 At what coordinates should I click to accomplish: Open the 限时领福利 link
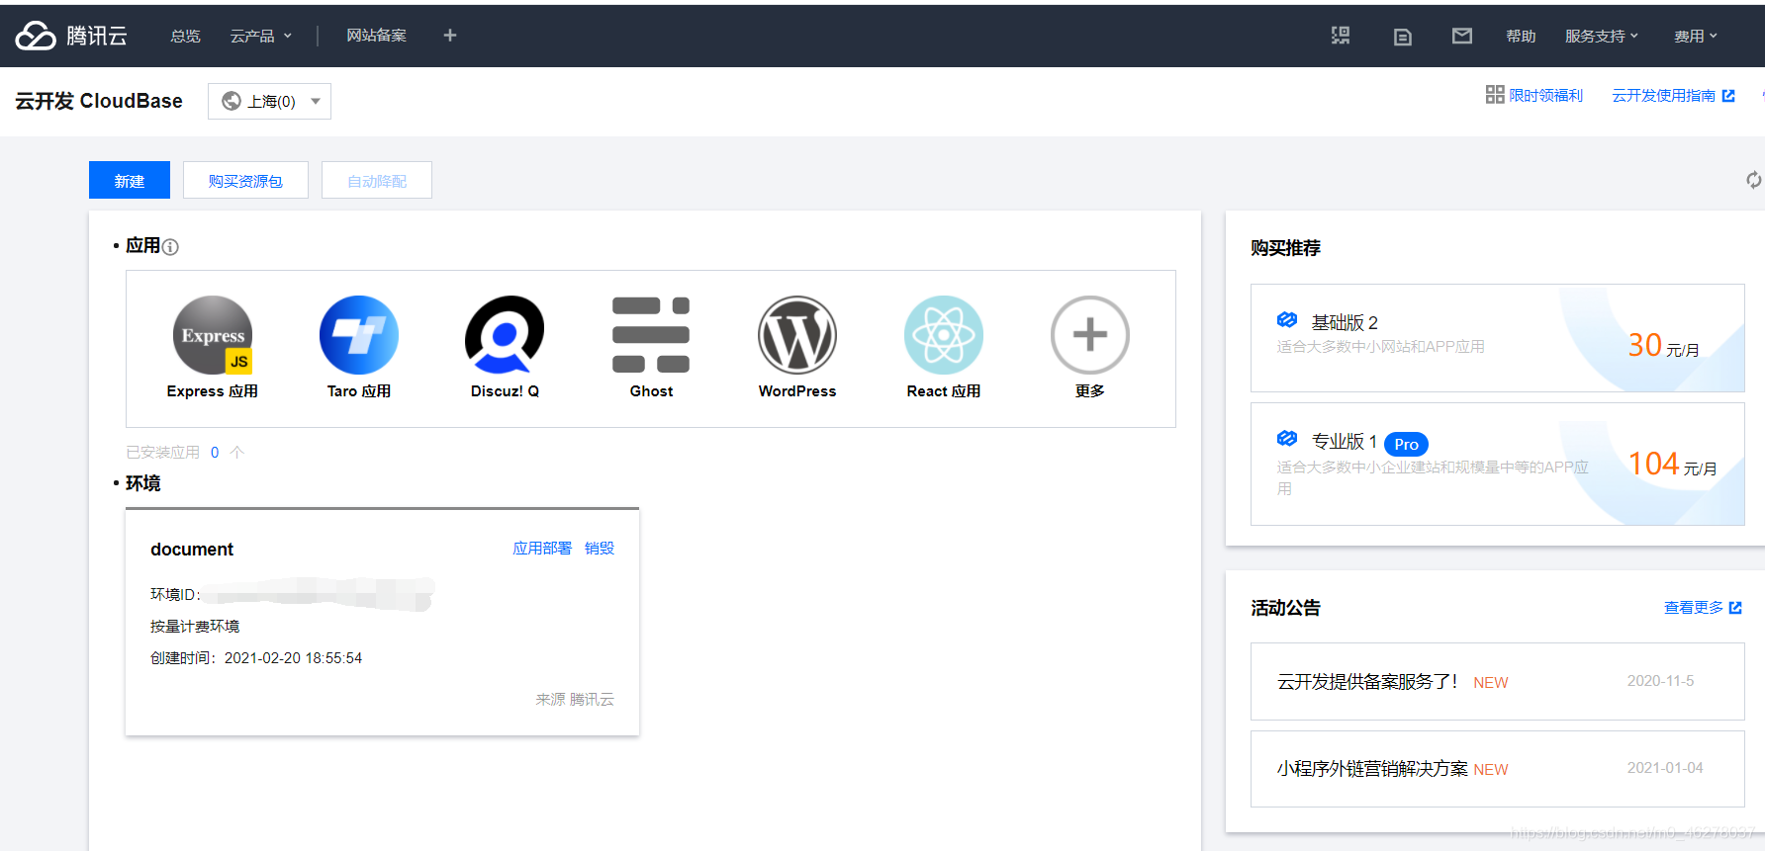1545,95
